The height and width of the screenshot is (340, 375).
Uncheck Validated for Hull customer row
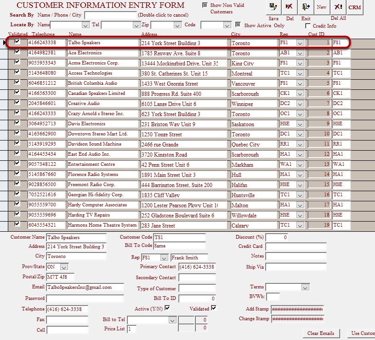(17, 173)
